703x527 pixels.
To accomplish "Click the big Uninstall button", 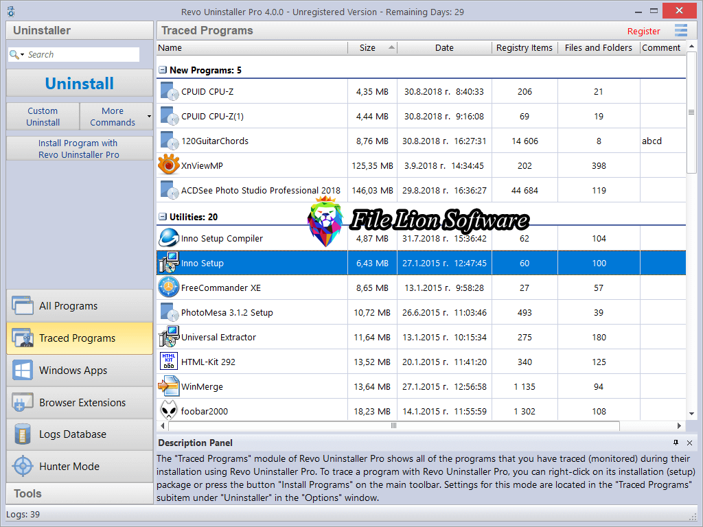I will coord(80,83).
